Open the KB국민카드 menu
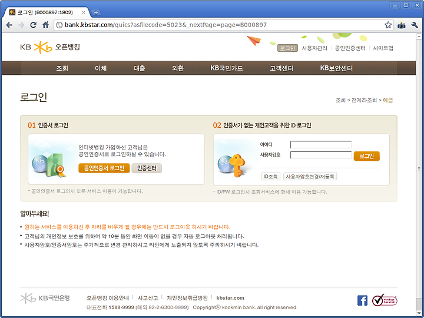 click(227, 68)
